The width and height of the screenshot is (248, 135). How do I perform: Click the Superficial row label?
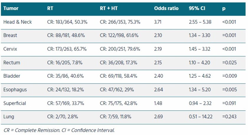[x=15, y=103]
